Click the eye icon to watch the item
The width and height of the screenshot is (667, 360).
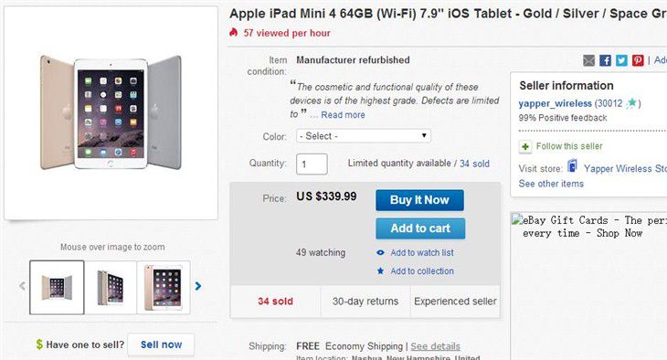pyautogui.click(x=380, y=253)
